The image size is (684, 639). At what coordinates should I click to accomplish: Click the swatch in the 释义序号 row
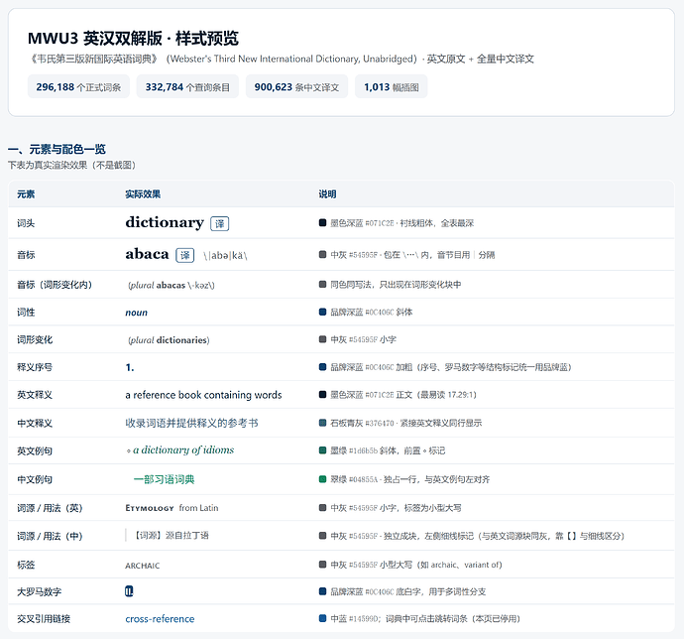click(323, 367)
